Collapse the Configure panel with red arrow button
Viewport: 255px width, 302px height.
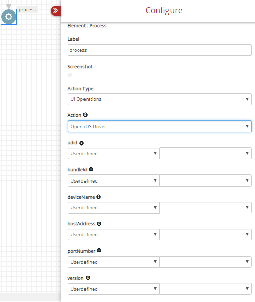pos(56,11)
